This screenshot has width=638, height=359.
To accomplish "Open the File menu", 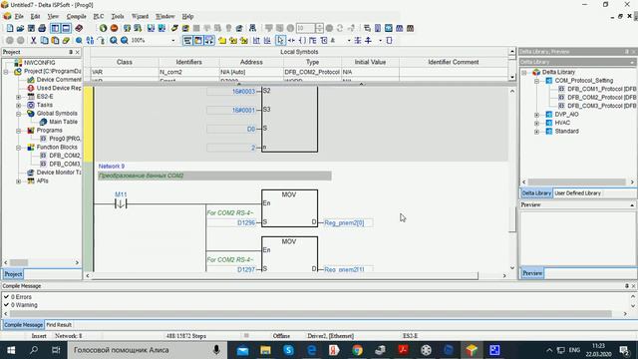I will pyautogui.click(x=19, y=16).
